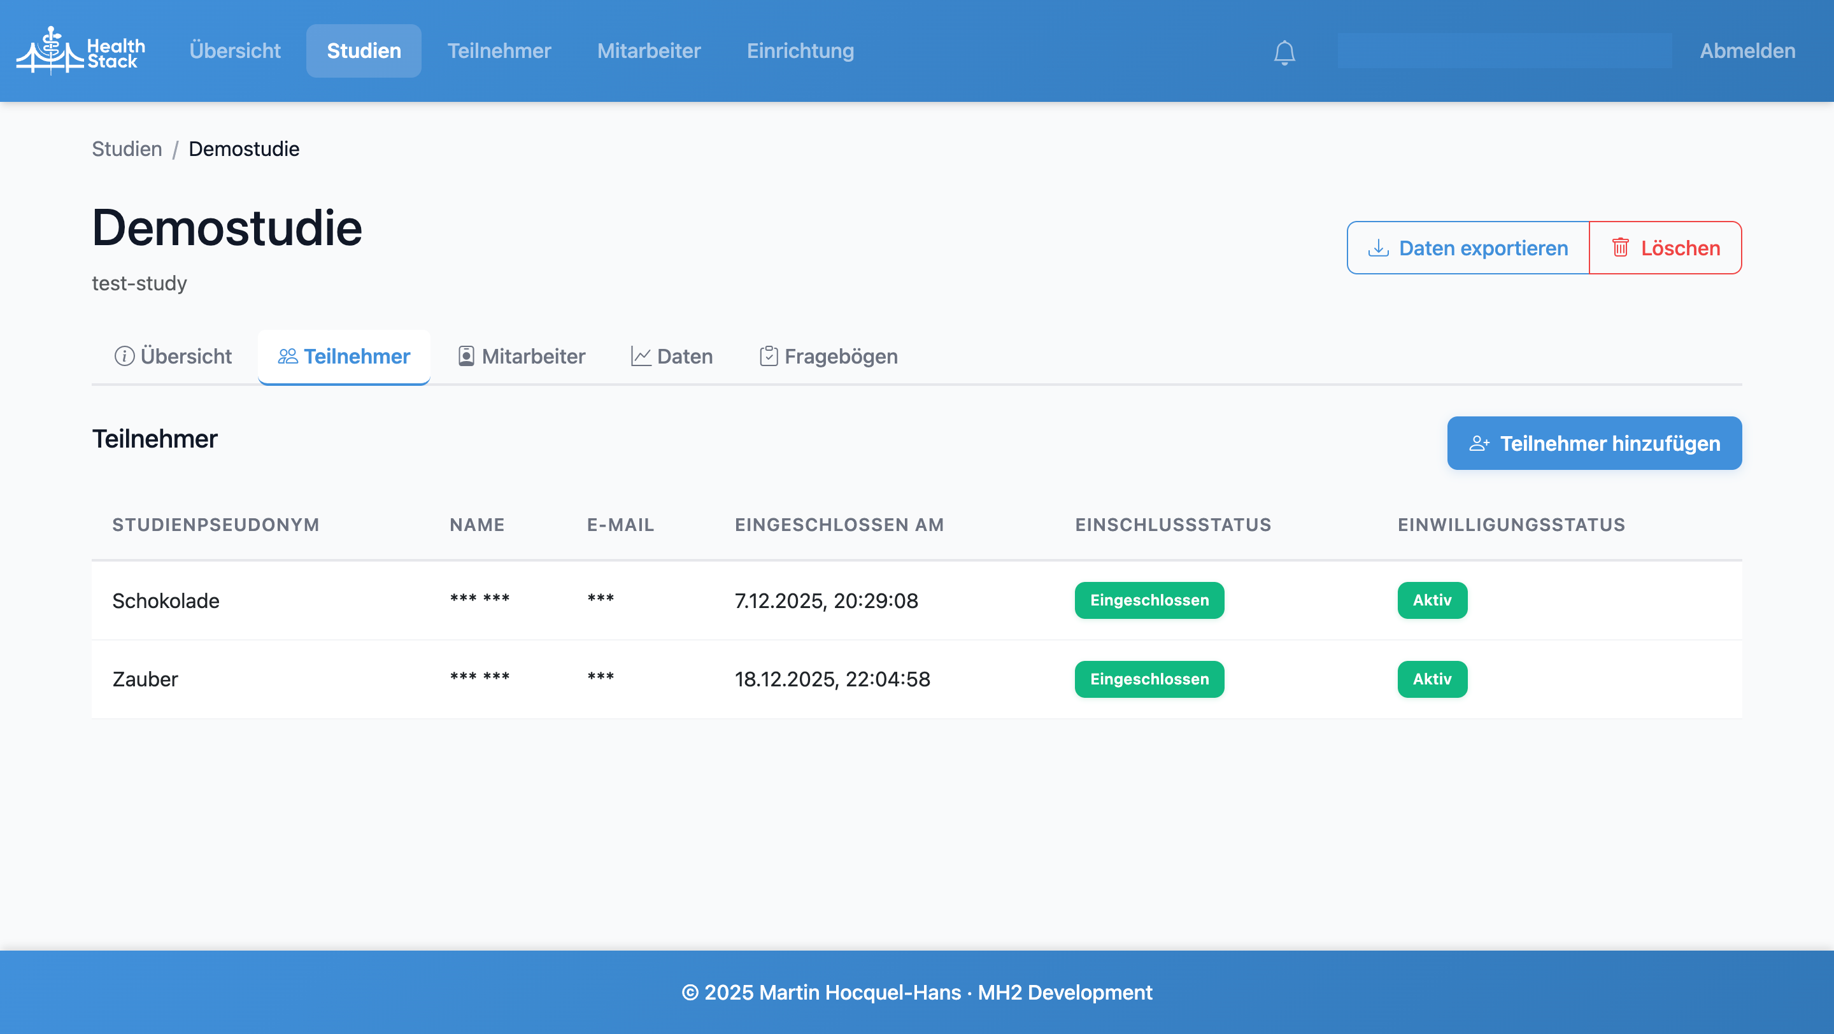Click the notification bell icon
The image size is (1834, 1034).
[1284, 52]
